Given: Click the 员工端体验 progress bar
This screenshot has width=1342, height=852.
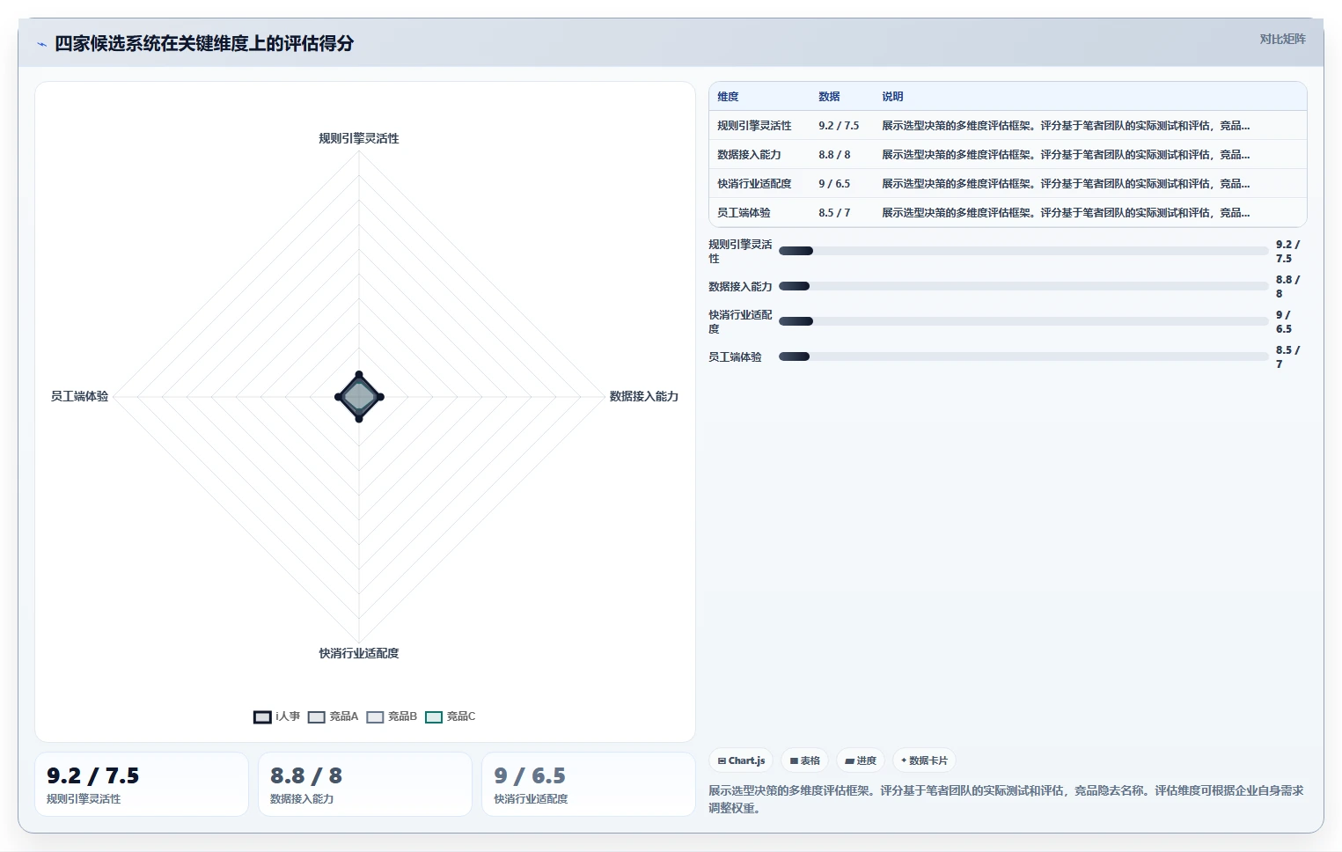Looking at the screenshot, I should (1023, 356).
